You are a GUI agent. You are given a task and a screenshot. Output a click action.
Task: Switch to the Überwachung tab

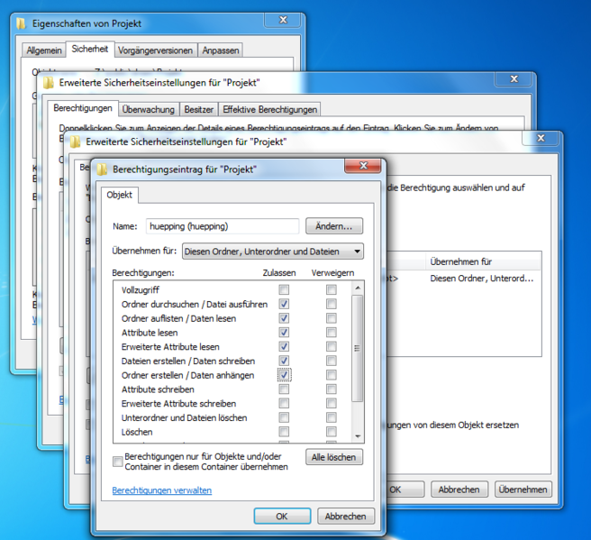click(x=149, y=110)
